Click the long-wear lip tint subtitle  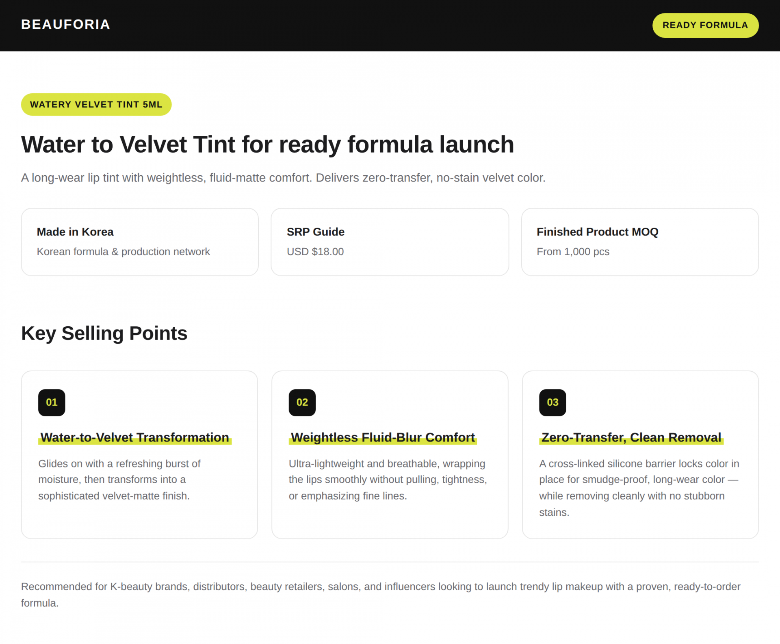[283, 178]
